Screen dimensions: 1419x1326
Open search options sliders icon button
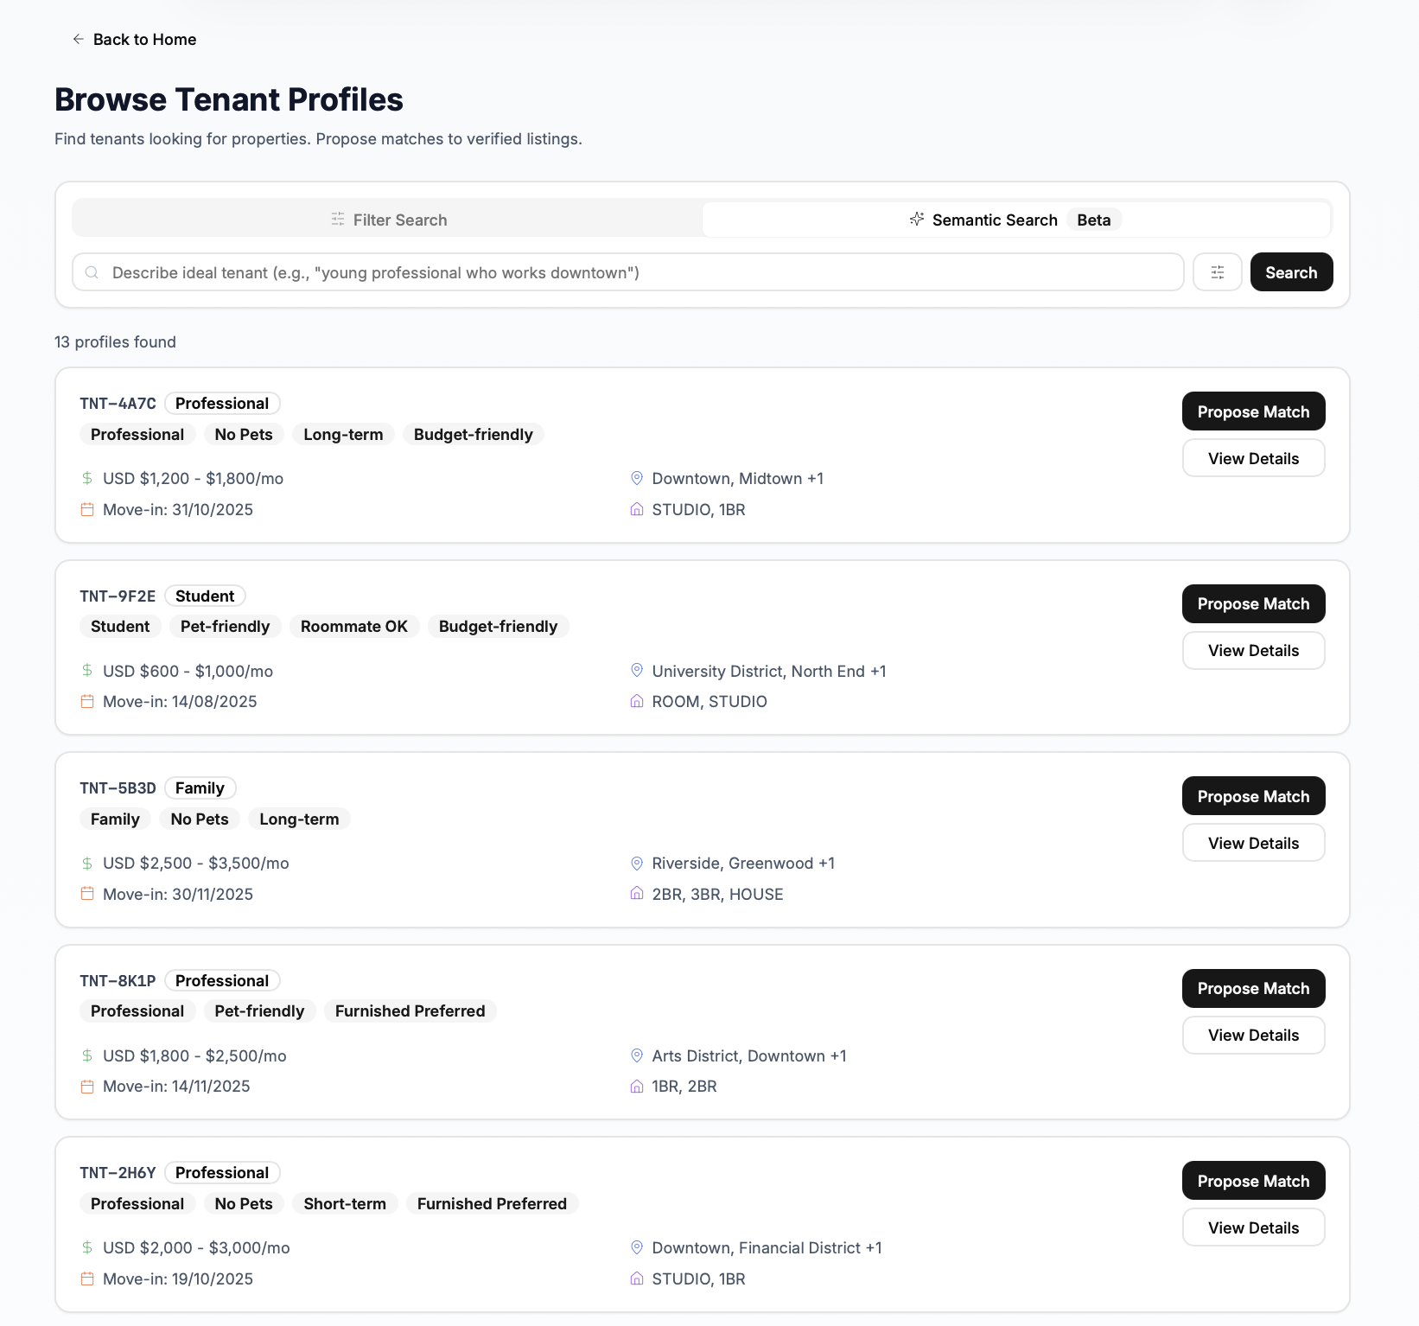point(1217,272)
